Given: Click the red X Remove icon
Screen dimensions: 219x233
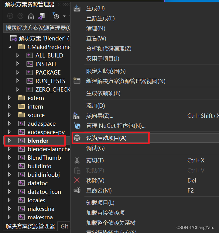Looking at the screenshot, I should tap(77, 180).
